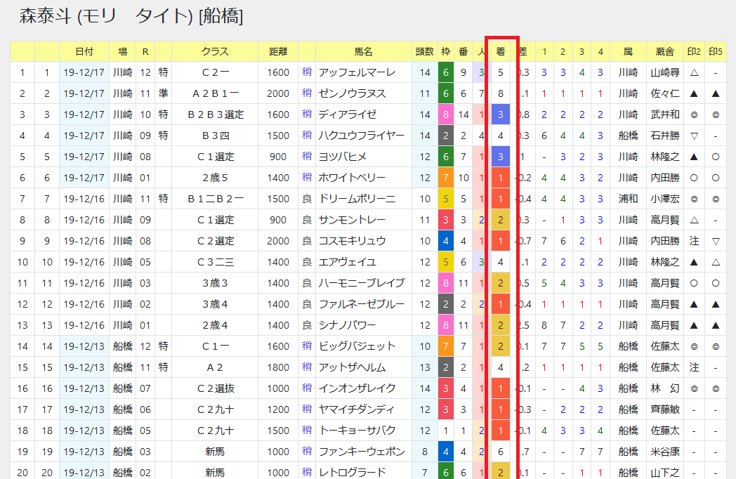Click trainer name 石井勝

coord(664,136)
